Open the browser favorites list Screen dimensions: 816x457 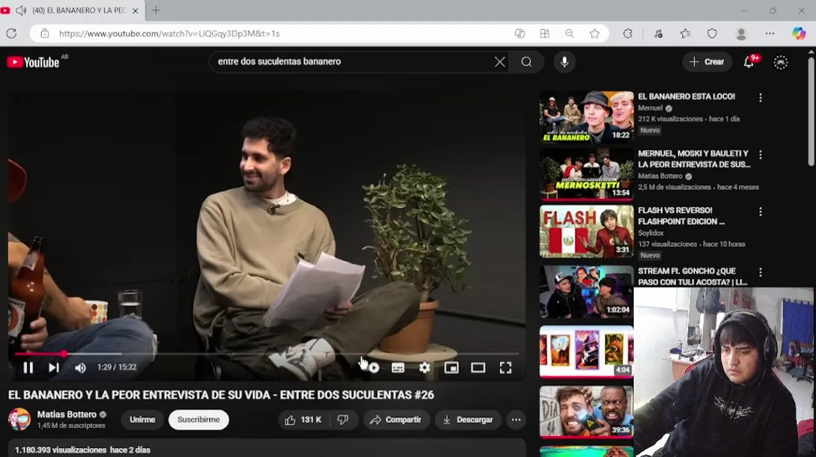coord(685,34)
